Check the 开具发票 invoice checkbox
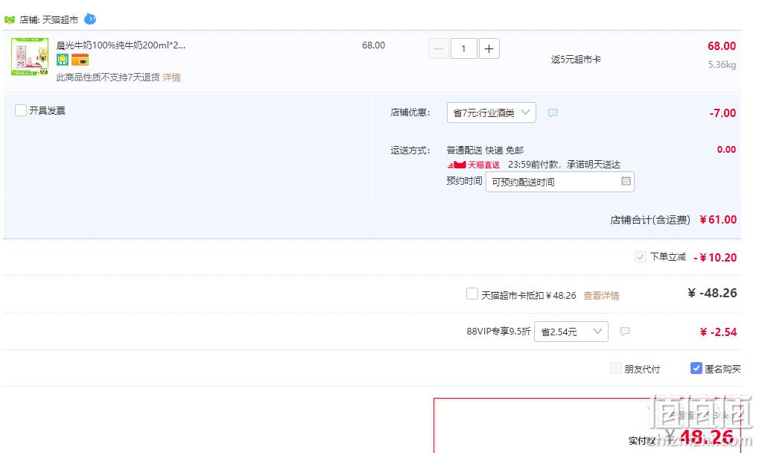 click(21, 110)
